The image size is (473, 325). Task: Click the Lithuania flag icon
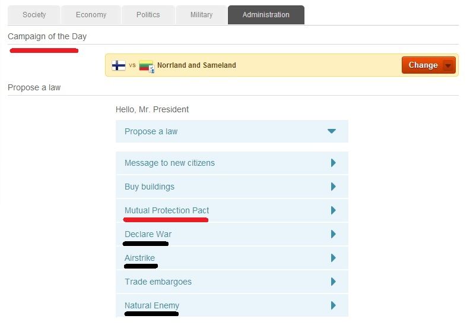pyautogui.click(x=147, y=66)
